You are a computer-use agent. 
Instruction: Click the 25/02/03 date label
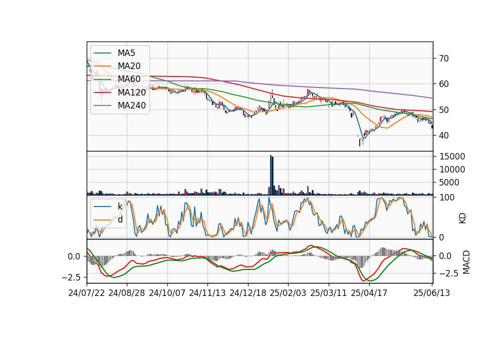[x=288, y=293]
